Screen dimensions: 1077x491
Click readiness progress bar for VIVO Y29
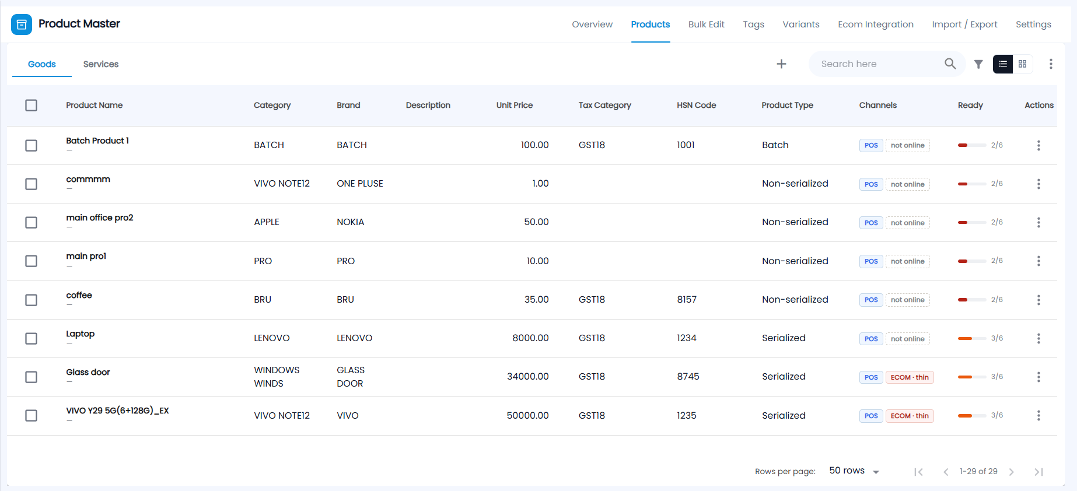pos(972,416)
